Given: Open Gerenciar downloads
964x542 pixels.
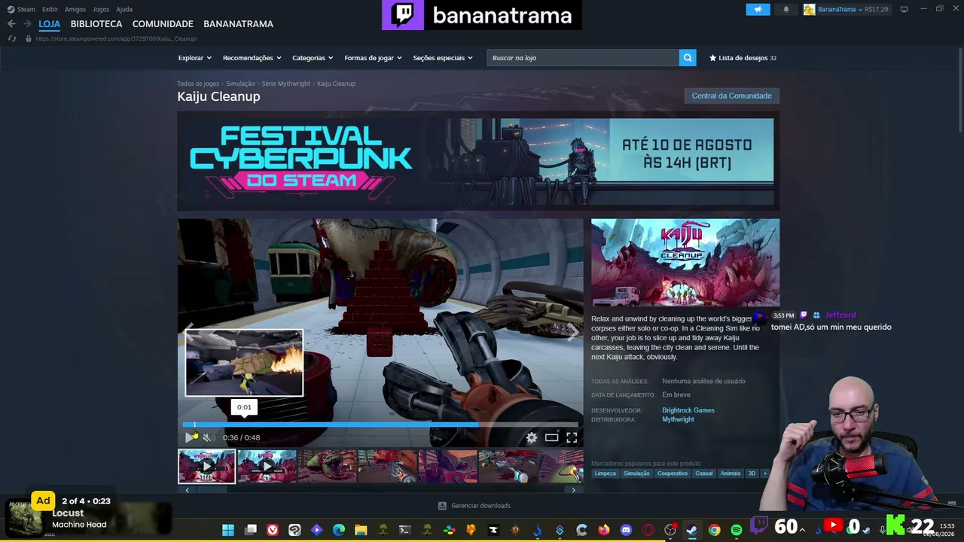Looking at the screenshot, I should point(474,506).
